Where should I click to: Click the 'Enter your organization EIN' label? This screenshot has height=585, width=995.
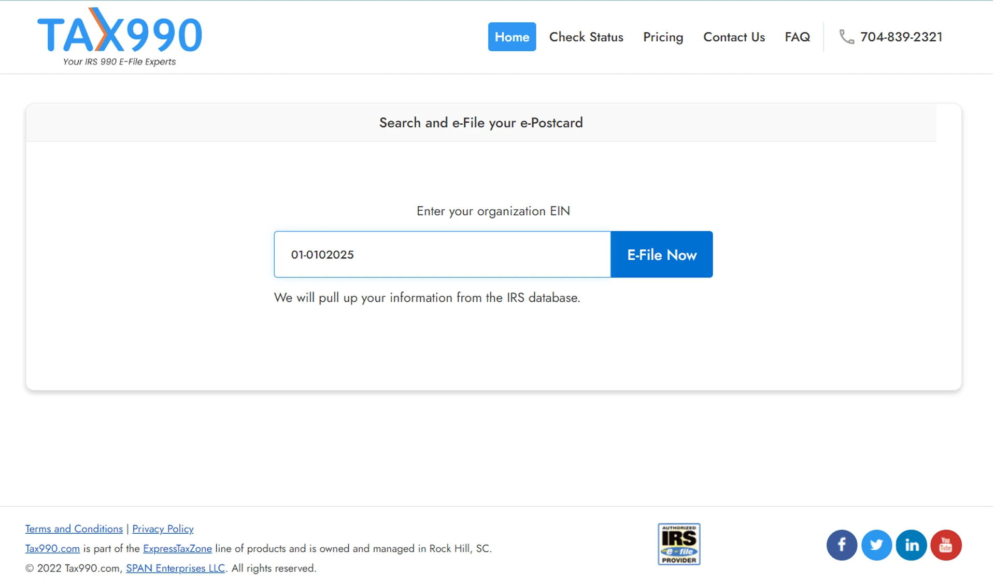coord(493,211)
